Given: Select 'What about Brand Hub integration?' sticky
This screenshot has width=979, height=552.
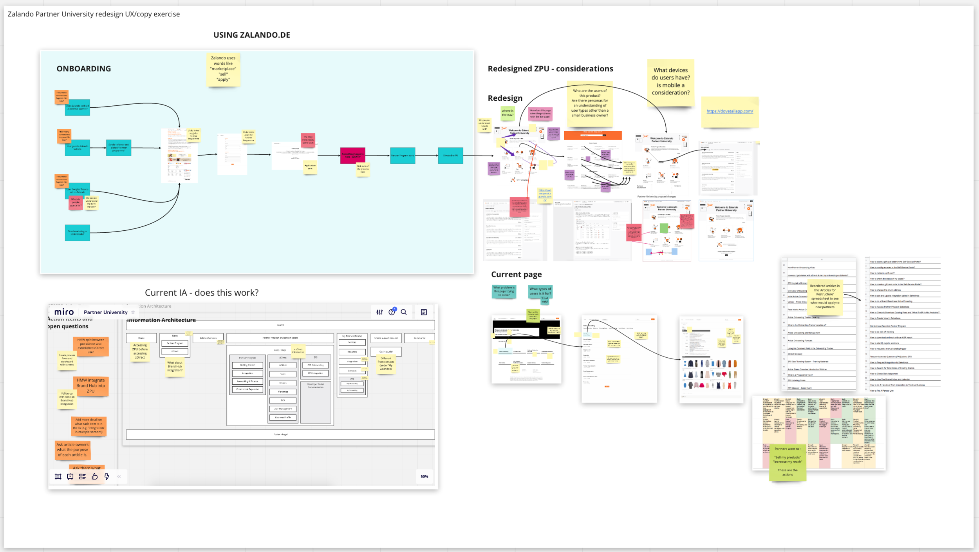Looking at the screenshot, I should (175, 367).
